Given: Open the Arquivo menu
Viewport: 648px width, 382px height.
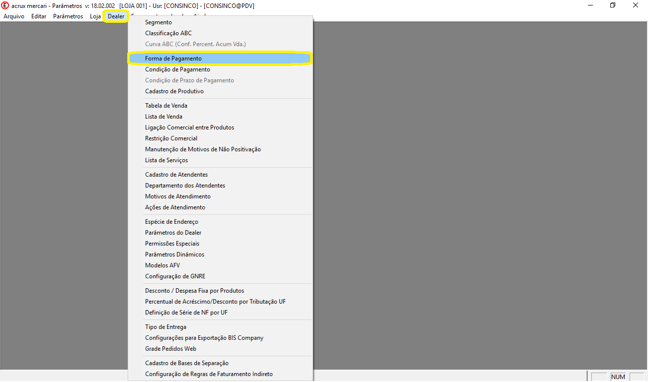Looking at the screenshot, I should (x=14, y=16).
